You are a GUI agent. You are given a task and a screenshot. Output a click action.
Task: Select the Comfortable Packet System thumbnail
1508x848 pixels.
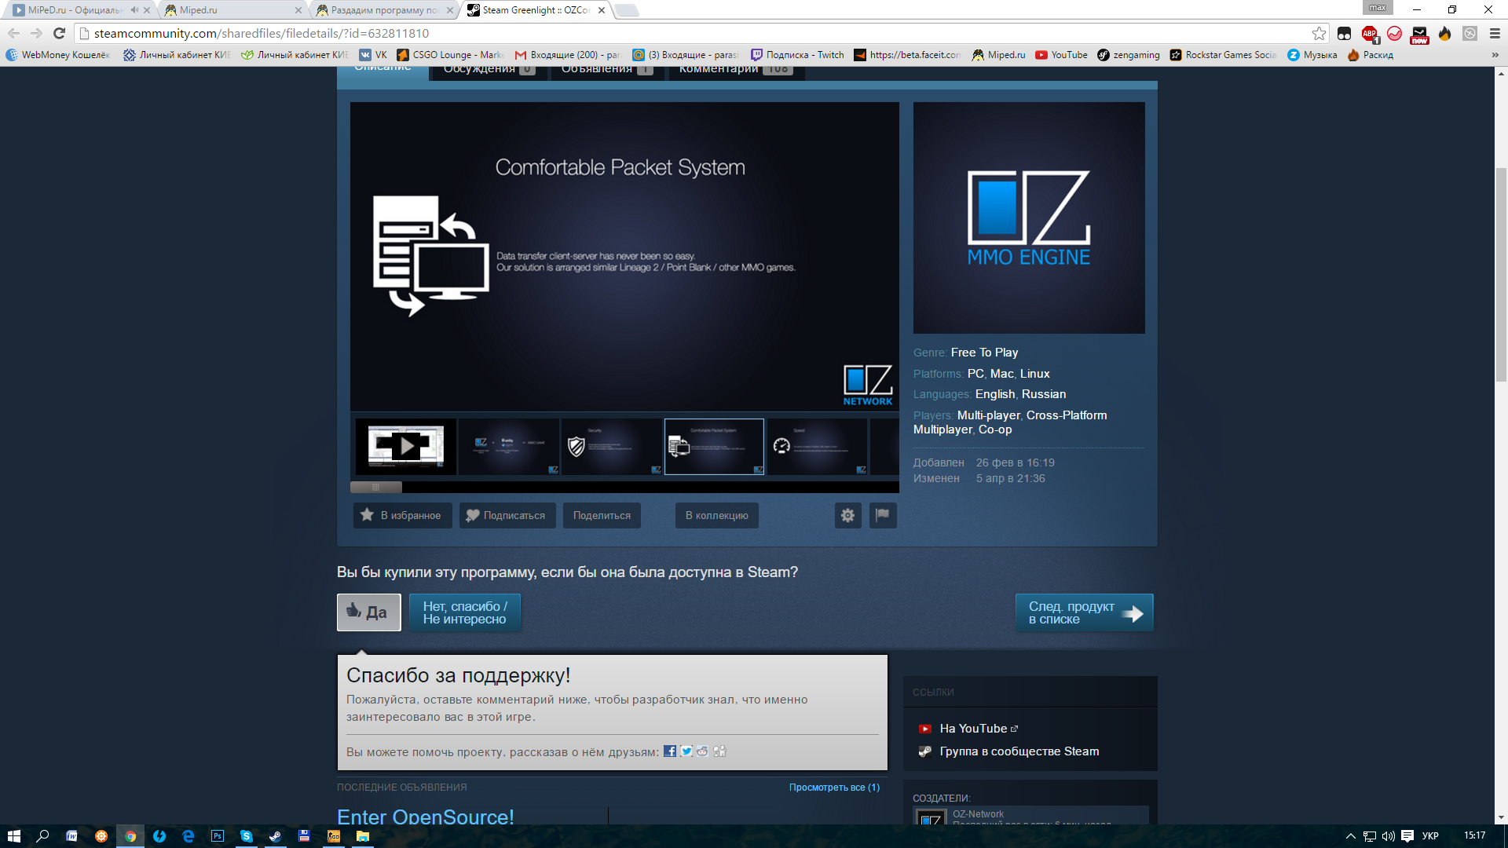coord(714,447)
